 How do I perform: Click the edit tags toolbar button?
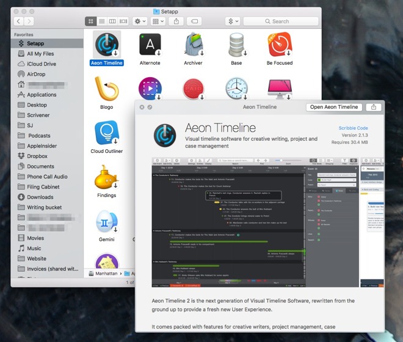[x=194, y=21]
